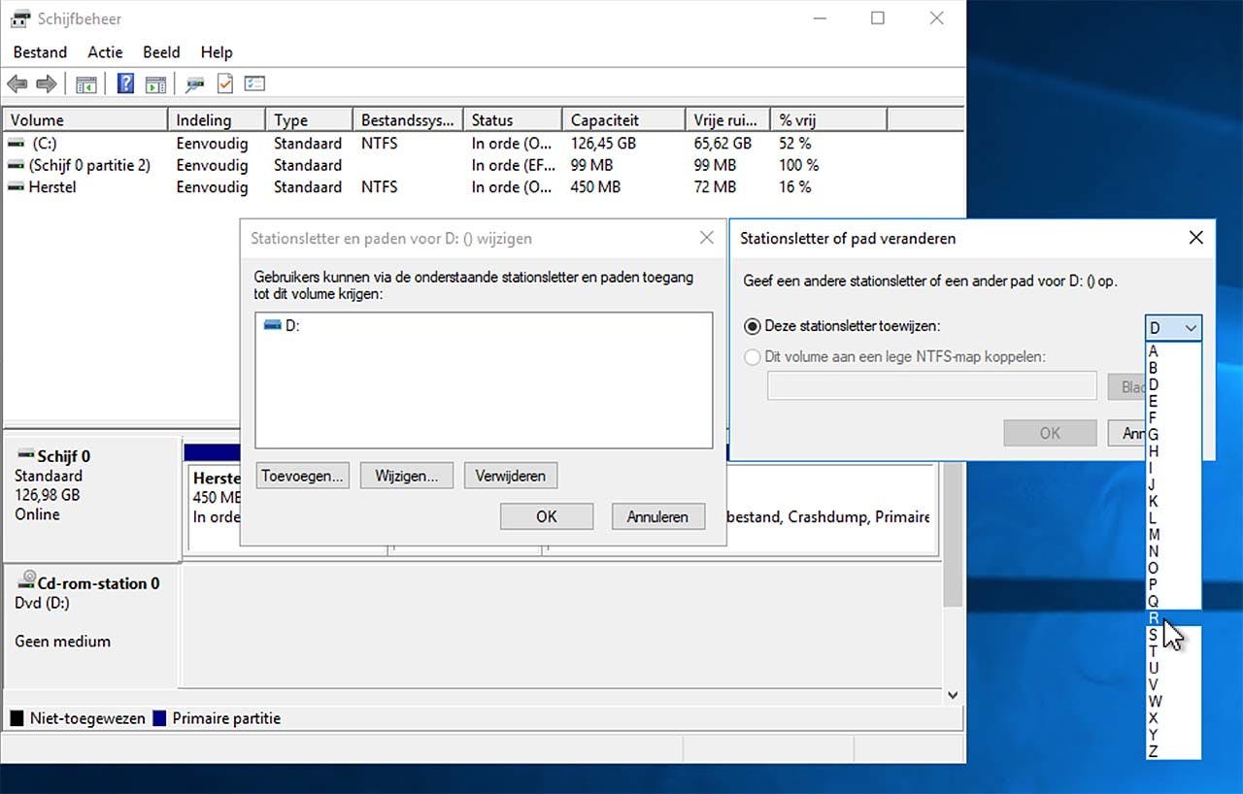Click the Wijzigen... button

pos(406,476)
